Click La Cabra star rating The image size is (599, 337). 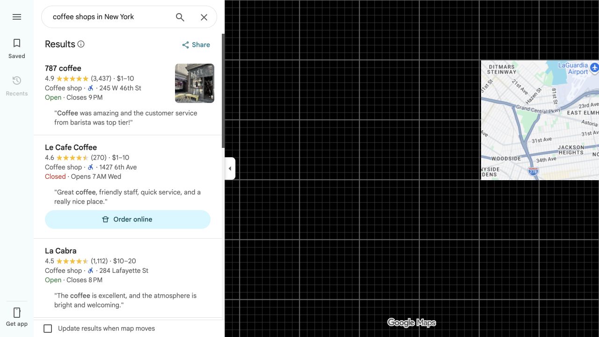[72, 261]
